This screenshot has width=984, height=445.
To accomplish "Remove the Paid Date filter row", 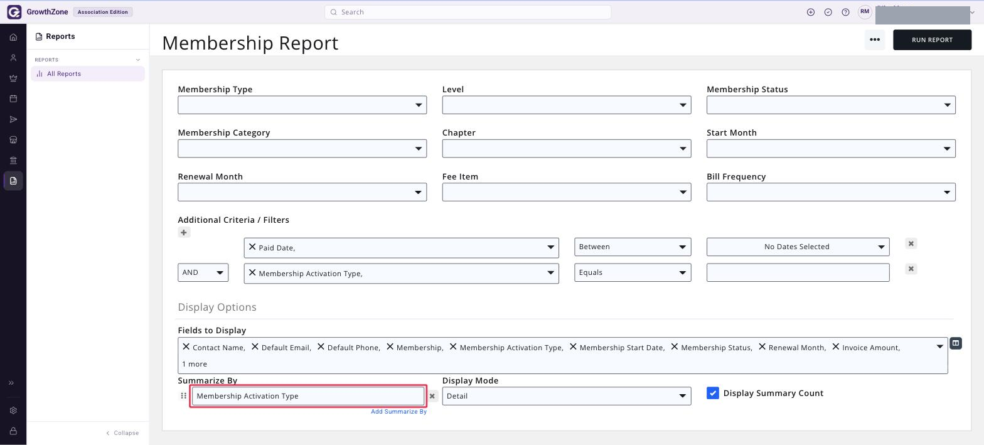I will click(911, 244).
